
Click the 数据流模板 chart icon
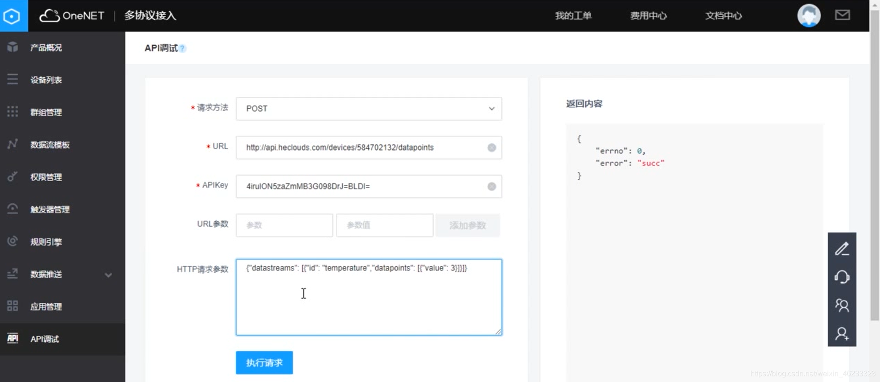click(12, 144)
